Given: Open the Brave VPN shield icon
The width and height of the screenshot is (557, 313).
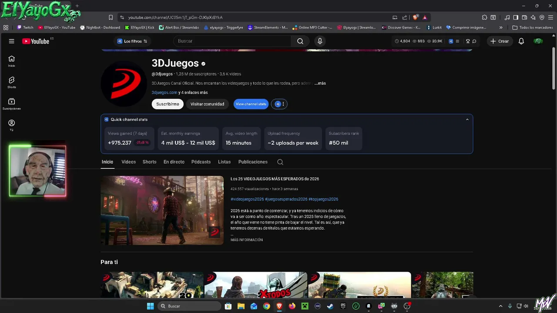Looking at the screenshot, I should click(542, 17).
